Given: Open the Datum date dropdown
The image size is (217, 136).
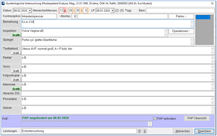Looking at the screenshot, I should coord(30,10).
